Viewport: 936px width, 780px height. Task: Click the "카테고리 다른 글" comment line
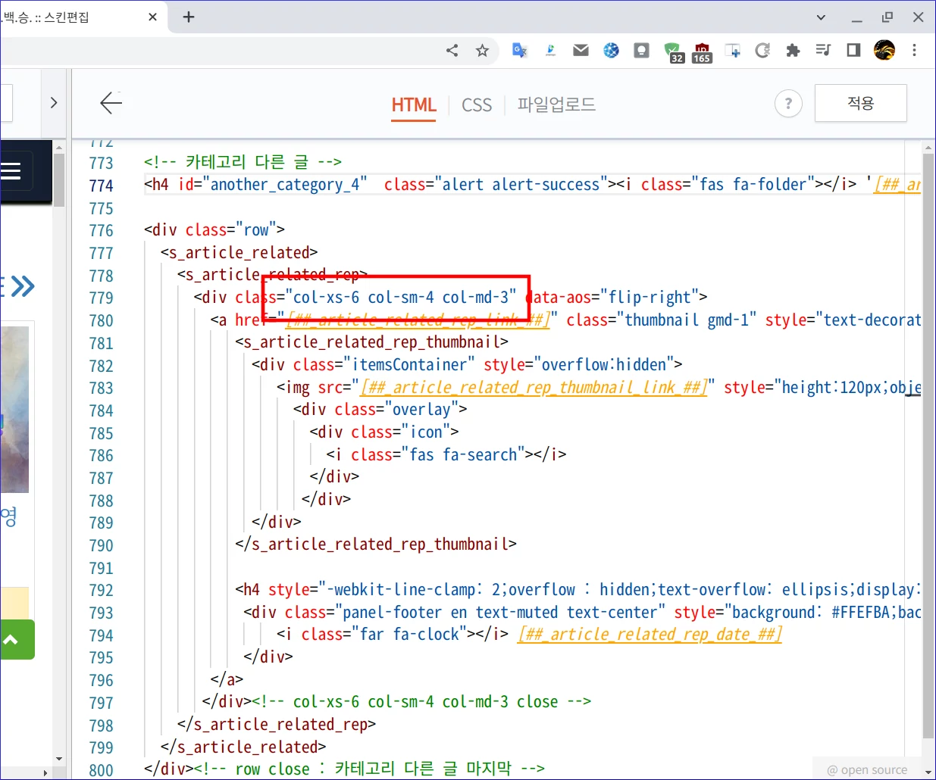(243, 162)
